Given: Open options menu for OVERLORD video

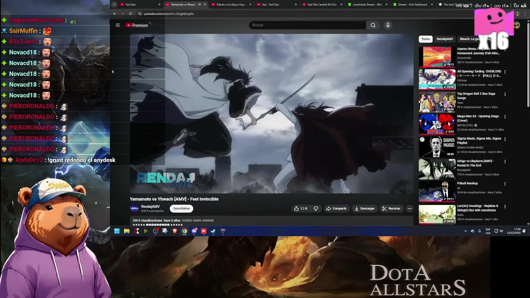Looking at the screenshot, I should click(x=505, y=72).
